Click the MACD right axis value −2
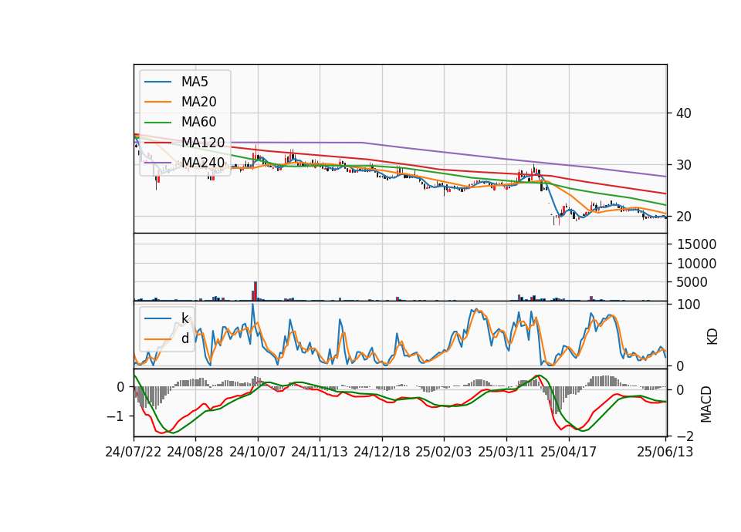This screenshot has height=532, width=741. (685, 436)
